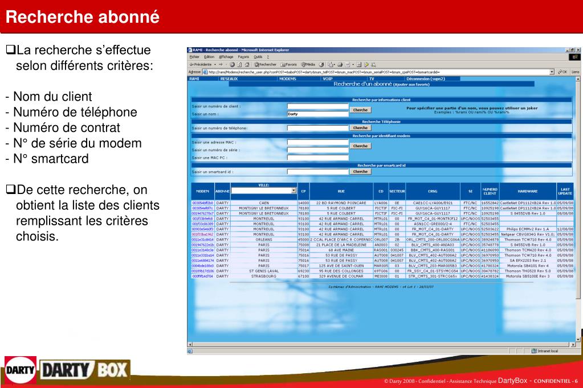Screen dimensions: 583x388
Task: Select cell 'Motorola SB5100E Rev 3'
Action: pos(528,276)
